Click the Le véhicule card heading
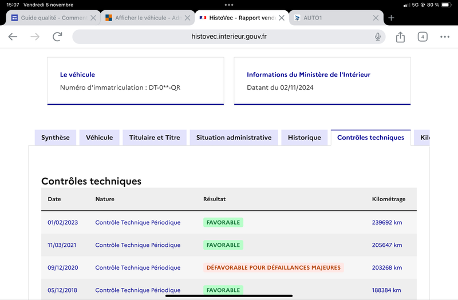This screenshot has width=458, height=300. (77, 75)
